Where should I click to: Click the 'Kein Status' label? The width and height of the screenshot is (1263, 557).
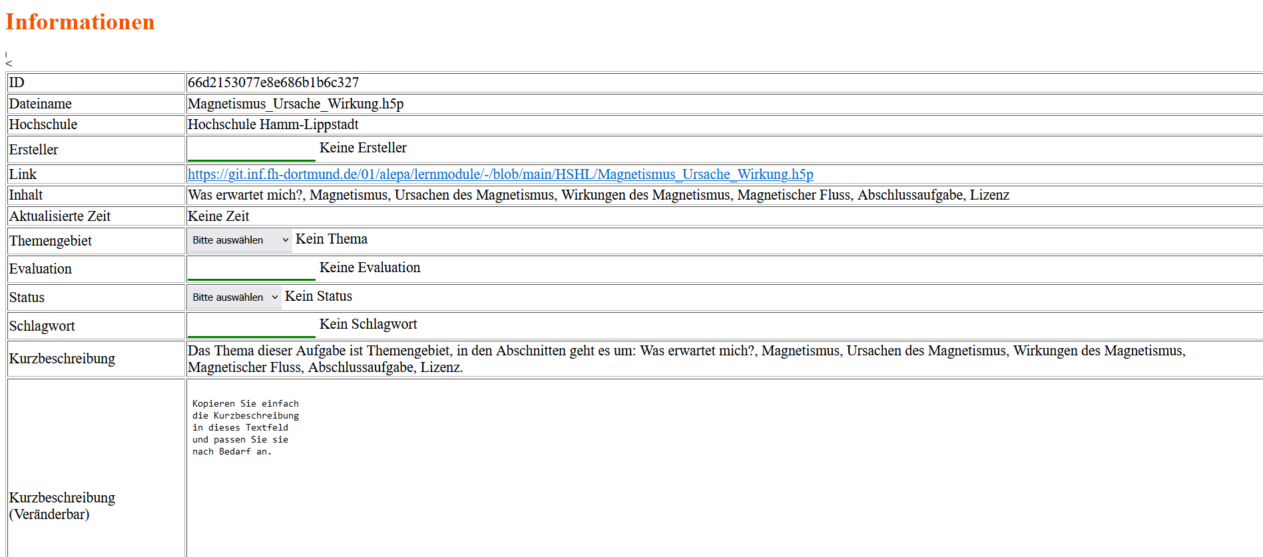pyautogui.click(x=318, y=296)
